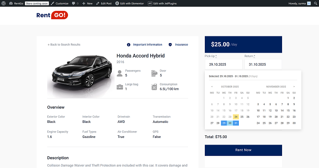The width and height of the screenshot is (319, 168).
Task: Select October 30 in calendar
Action: [x=230, y=123]
